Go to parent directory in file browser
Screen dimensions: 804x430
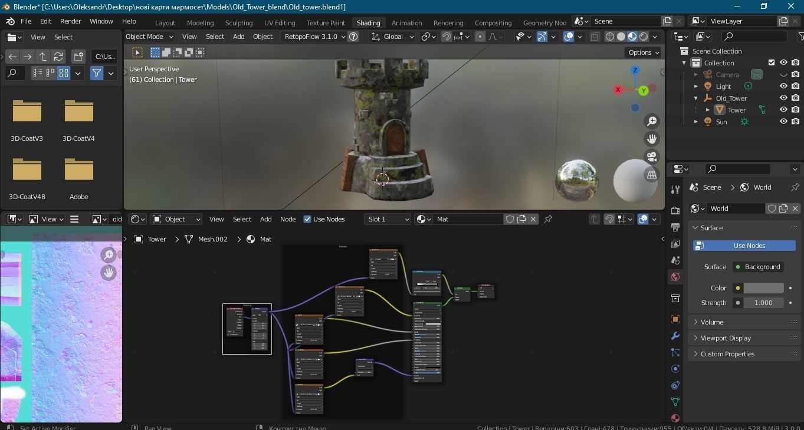[43, 57]
